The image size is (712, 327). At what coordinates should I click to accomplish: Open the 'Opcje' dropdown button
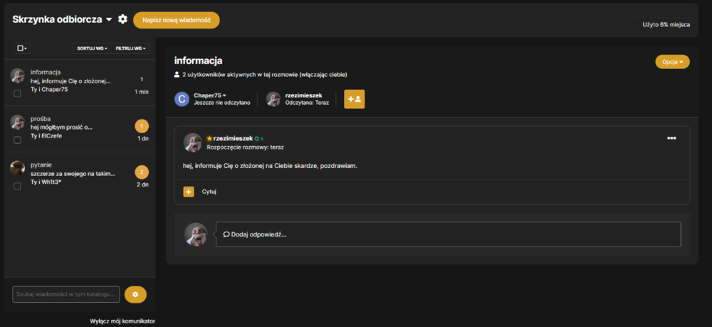point(672,62)
